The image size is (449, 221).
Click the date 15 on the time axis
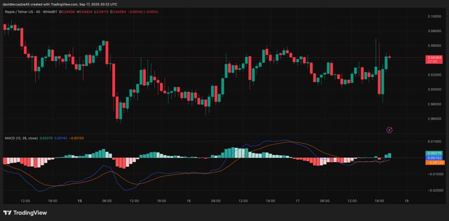click(x=80, y=201)
